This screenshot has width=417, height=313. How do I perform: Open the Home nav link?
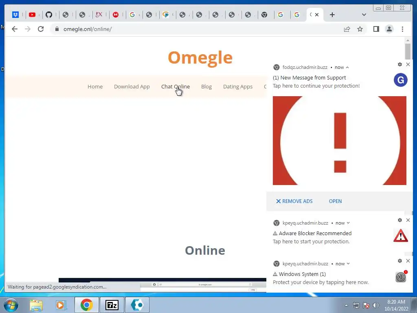95,86
